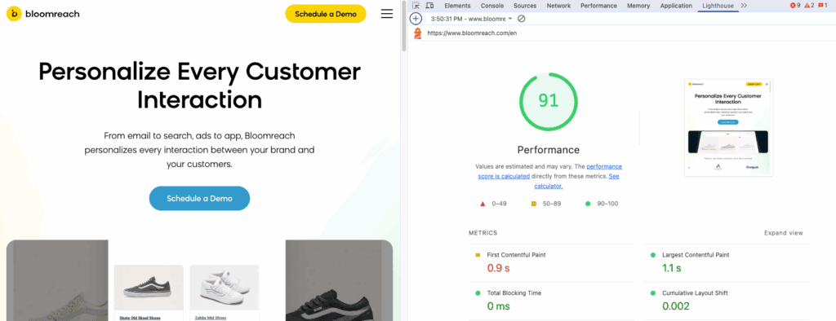
Task: Click the 90–100 green circle legend
Action: (x=602, y=204)
